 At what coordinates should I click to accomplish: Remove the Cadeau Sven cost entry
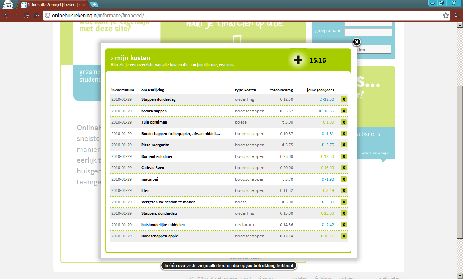click(x=344, y=168)
